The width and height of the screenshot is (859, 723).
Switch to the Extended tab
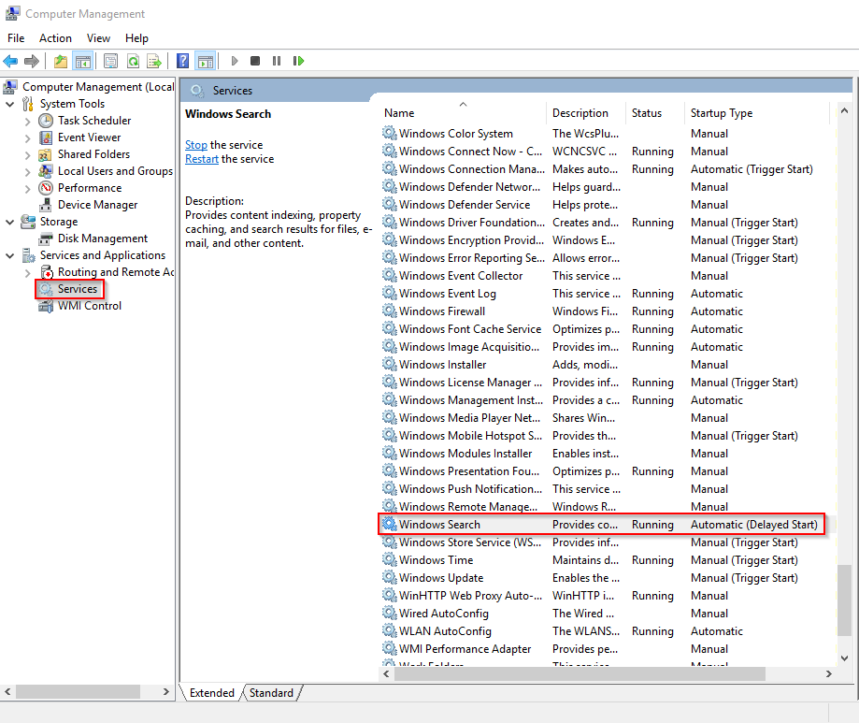212,693
